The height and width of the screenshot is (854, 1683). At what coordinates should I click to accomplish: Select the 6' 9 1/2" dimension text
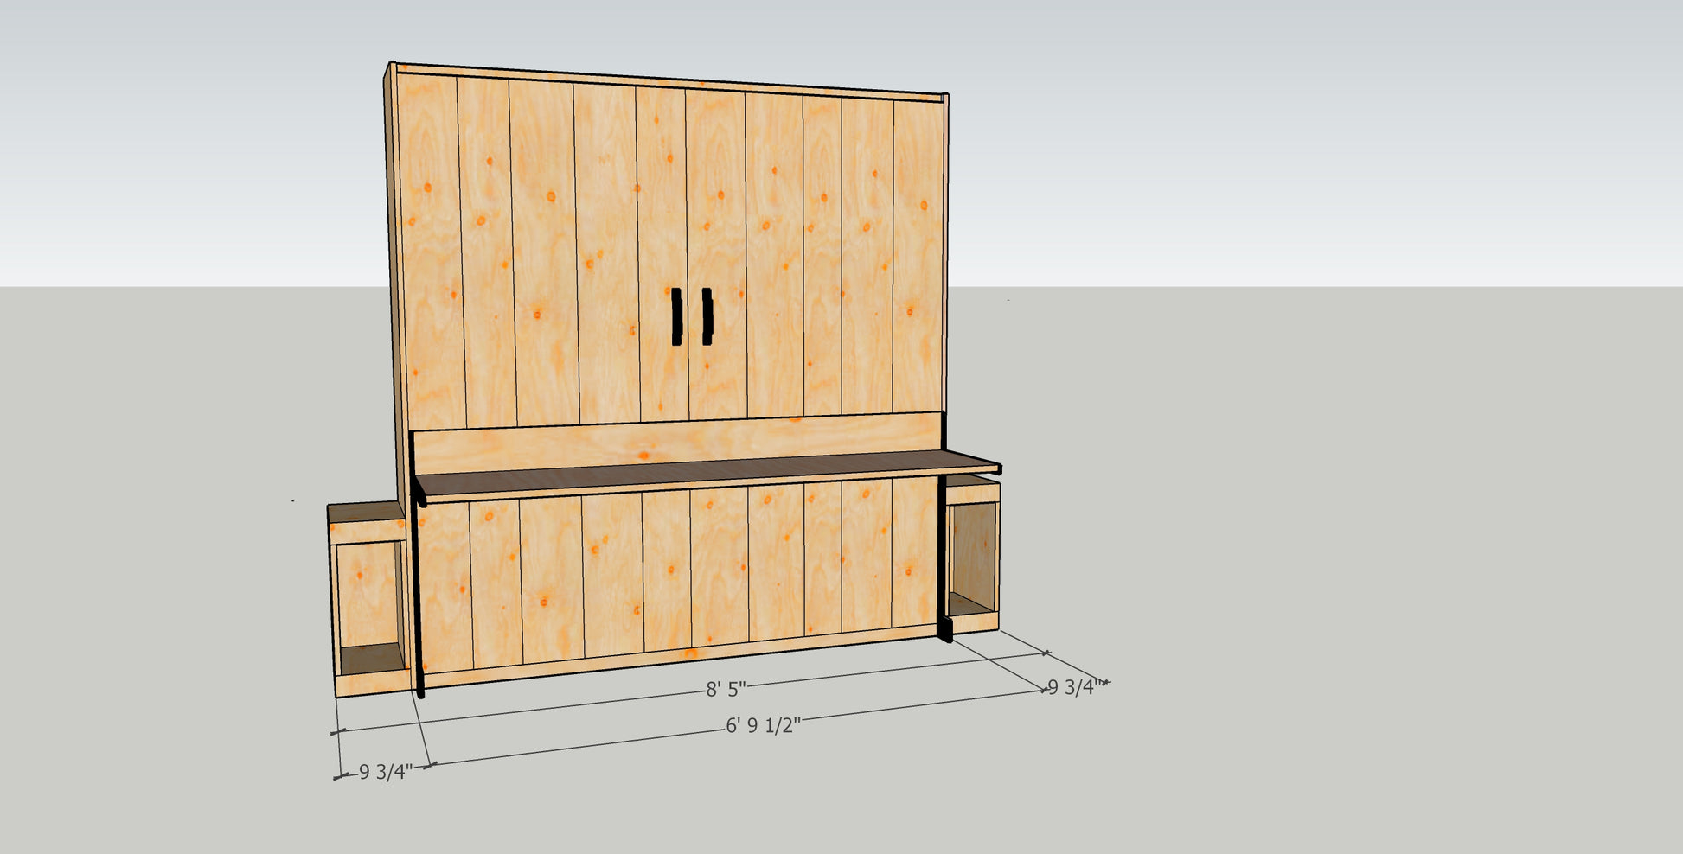pyautogui.click(x=763, y=725)
